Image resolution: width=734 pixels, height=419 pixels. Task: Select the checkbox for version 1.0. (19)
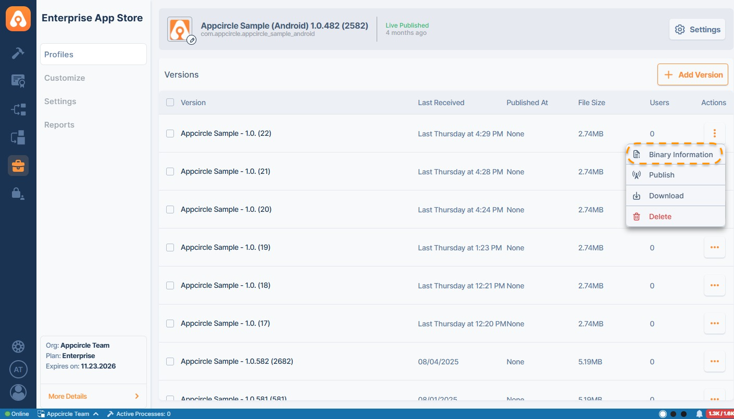coord(170,248)
